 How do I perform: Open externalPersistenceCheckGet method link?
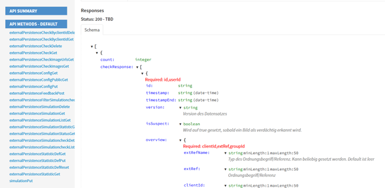pyautogui.click(x=33, y=52)
